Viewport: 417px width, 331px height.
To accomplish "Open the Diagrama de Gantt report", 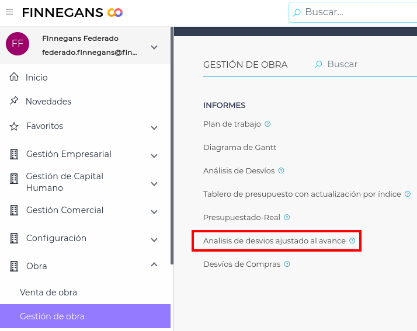I will [x=239, y=147].
